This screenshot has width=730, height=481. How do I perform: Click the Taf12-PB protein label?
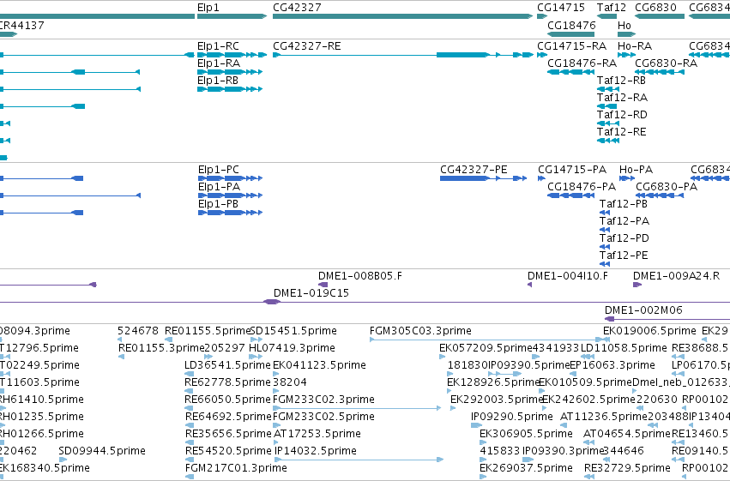point(624,204)
